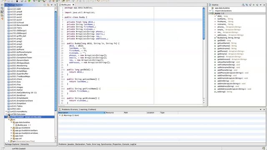Open the Package Explorer view menu arrow
This screenshot has height=150, width=267.
click(52, 5)
